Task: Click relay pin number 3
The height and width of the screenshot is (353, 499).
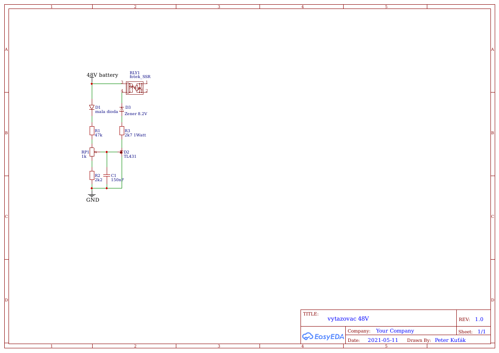Action: [122, 82]
